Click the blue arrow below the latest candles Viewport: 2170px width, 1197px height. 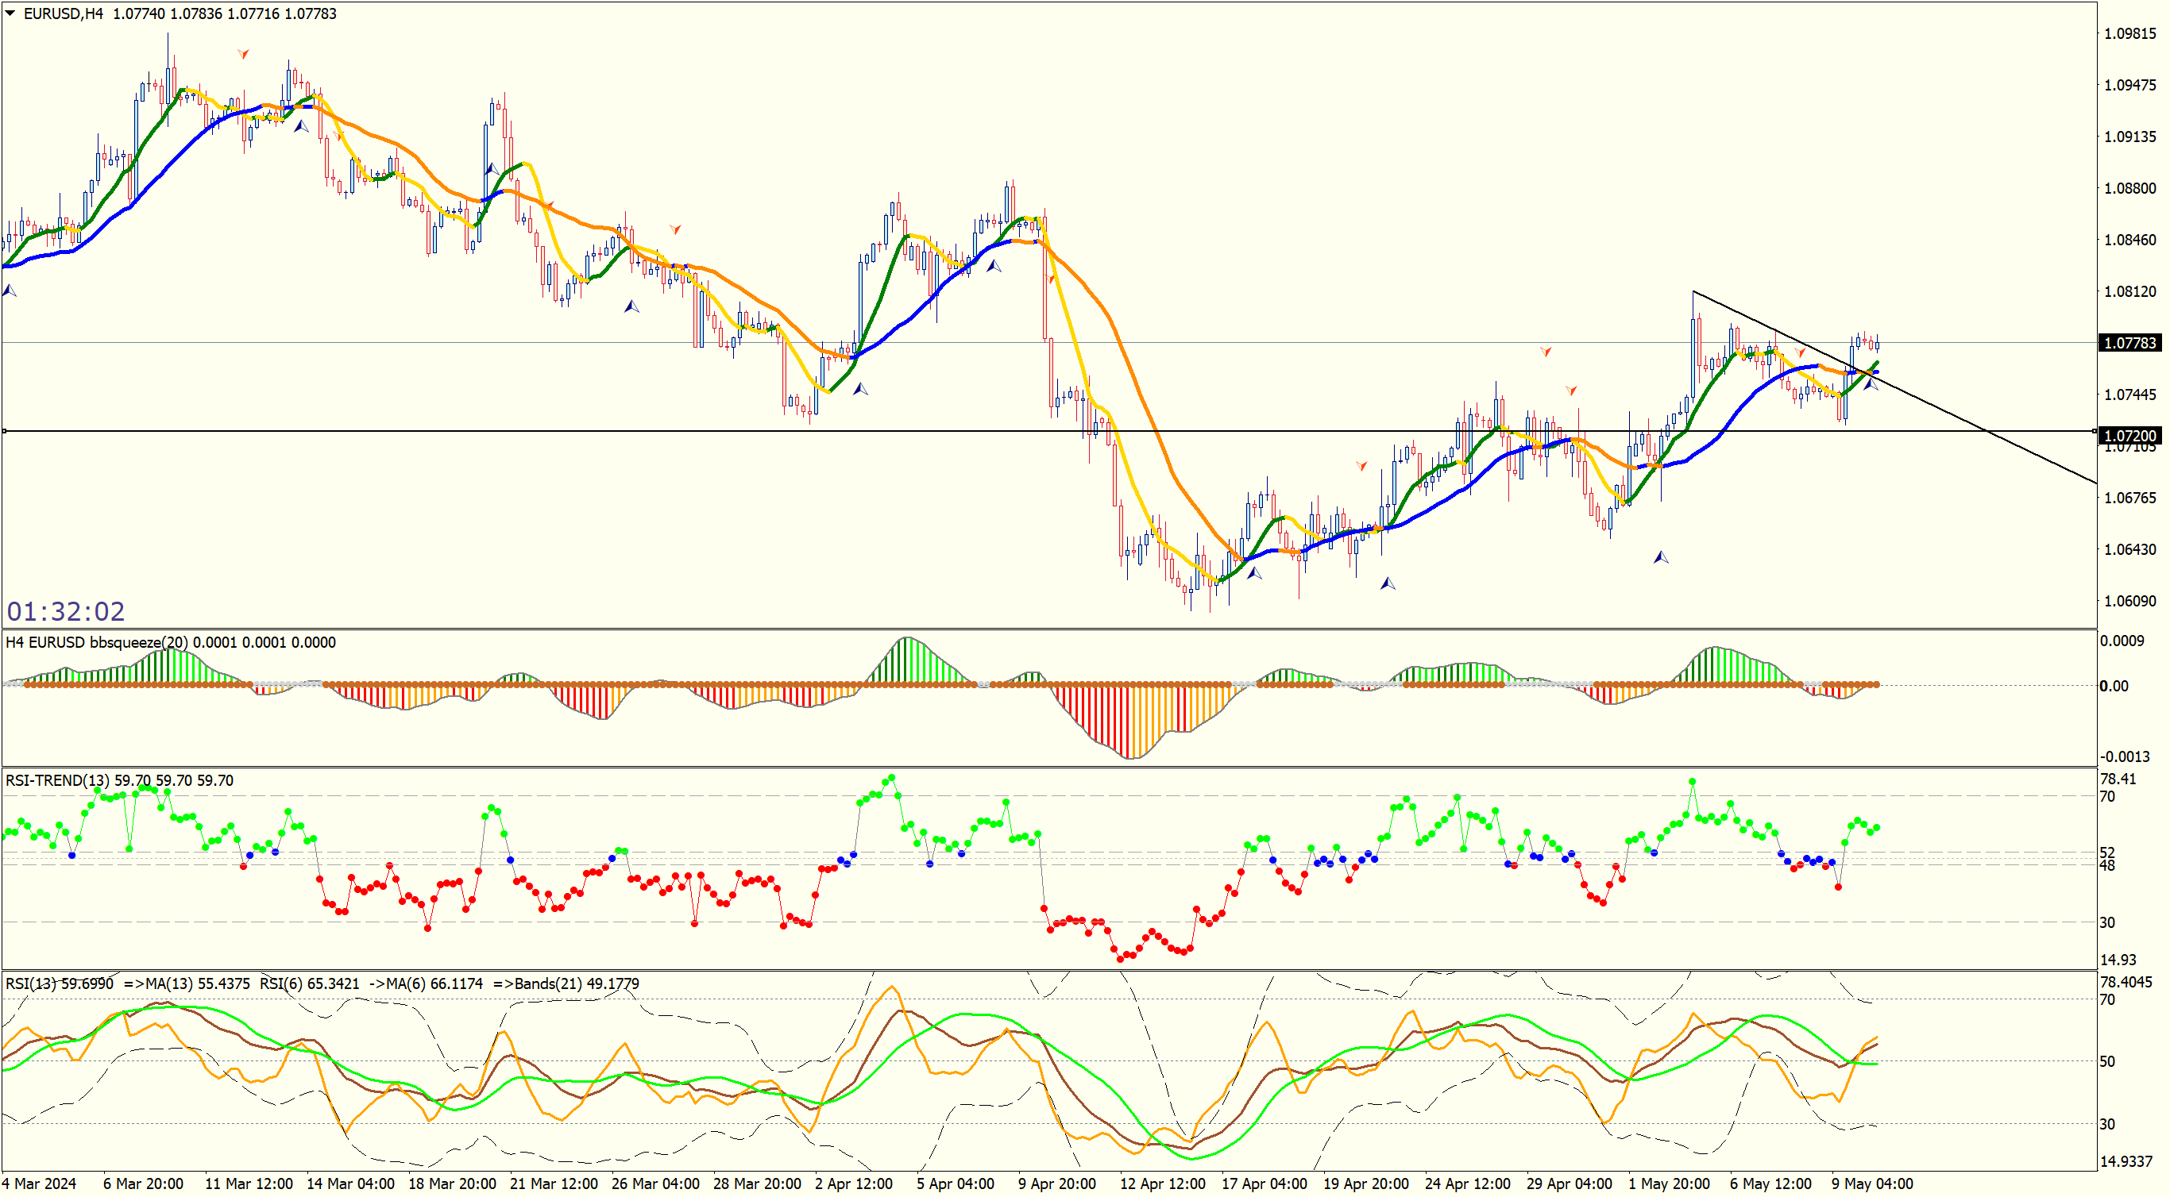(x=1870, y=385)
